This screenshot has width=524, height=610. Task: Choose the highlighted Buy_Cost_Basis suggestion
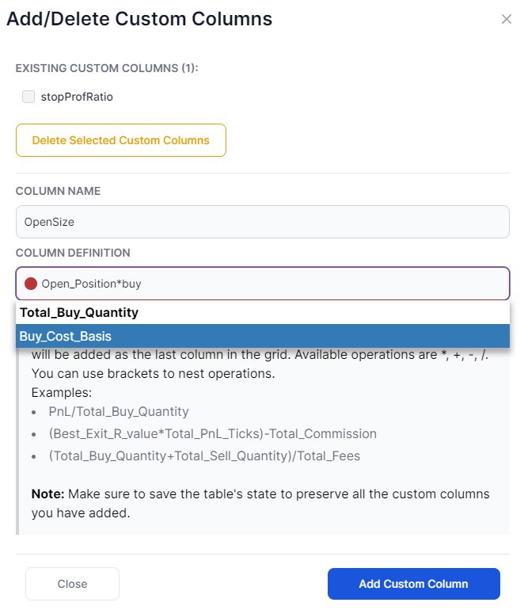(x=262, y=336)
